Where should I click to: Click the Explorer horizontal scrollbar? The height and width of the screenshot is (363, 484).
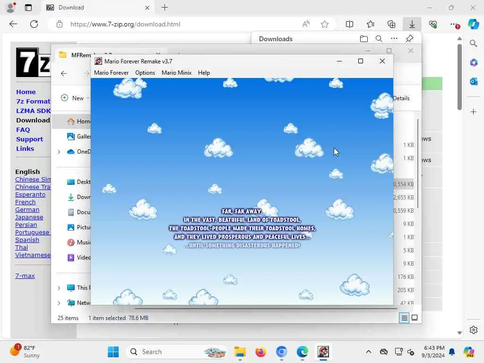coord(266,308)
